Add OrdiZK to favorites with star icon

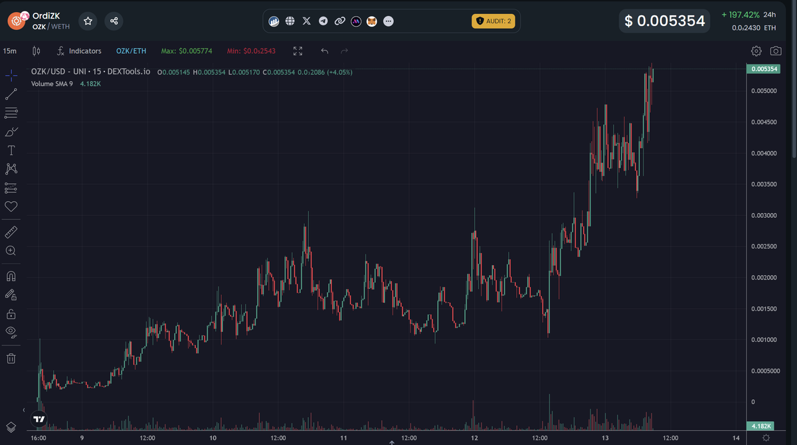pyautogui.click(x=88, y=21)
